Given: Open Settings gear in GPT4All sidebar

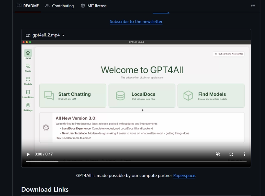Looking at the screenshot, I should coord(28,107).
